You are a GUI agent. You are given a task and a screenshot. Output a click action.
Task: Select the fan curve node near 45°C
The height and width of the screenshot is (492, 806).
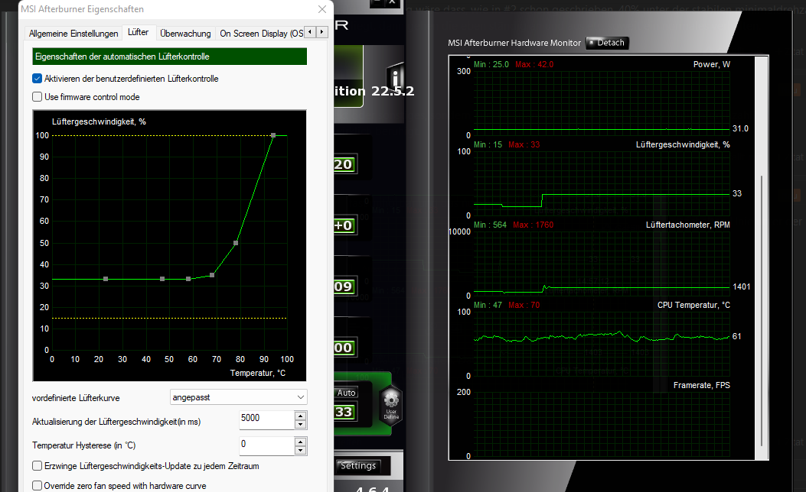point(162,279)
